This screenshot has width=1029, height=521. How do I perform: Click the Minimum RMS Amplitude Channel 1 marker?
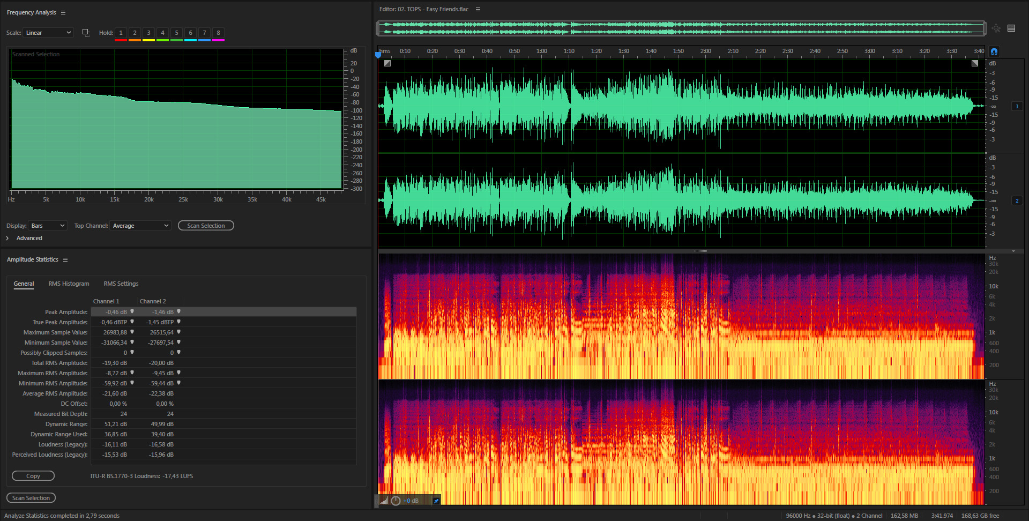point(132,383)
